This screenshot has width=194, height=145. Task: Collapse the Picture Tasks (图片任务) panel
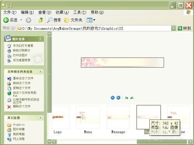click(x=40, y=39)
